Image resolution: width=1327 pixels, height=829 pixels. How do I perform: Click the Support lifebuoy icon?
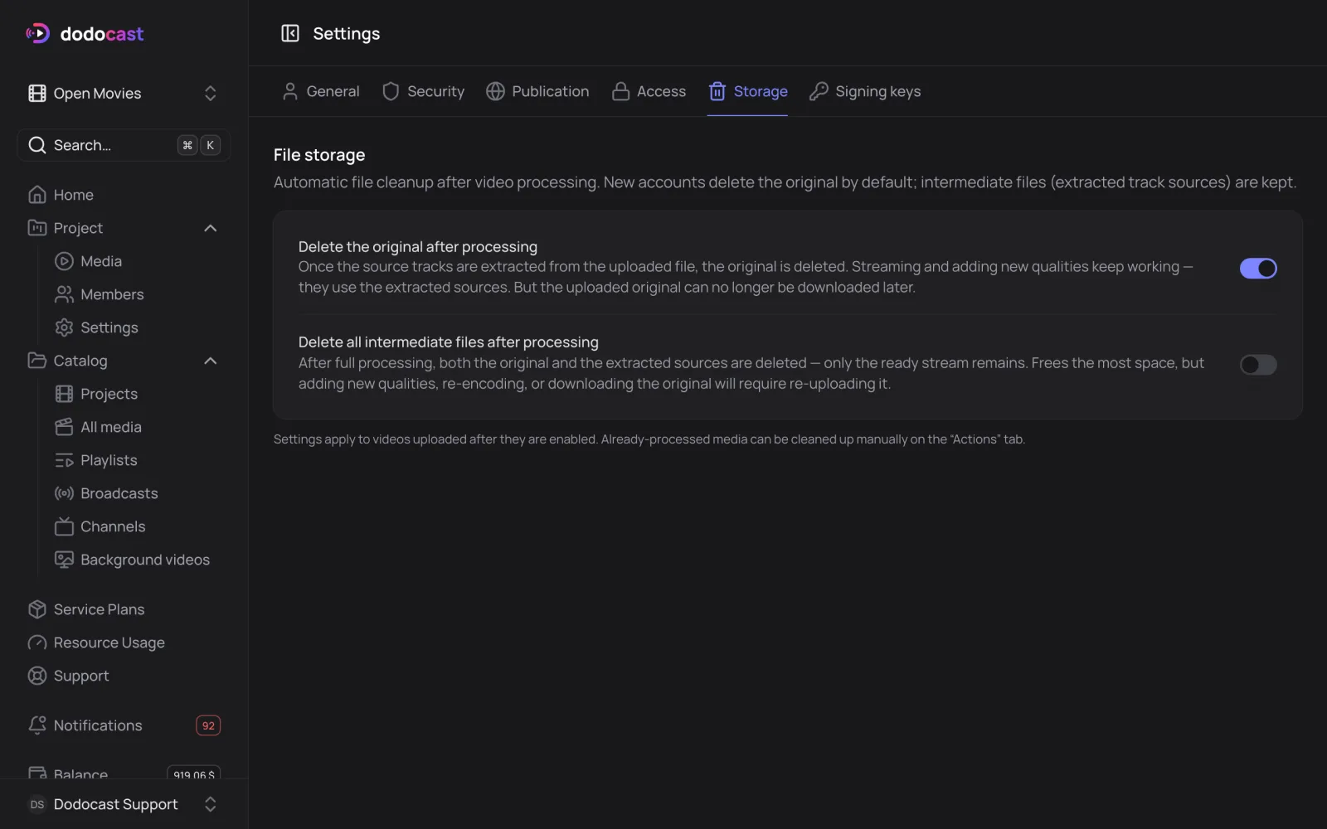(37, 676)
